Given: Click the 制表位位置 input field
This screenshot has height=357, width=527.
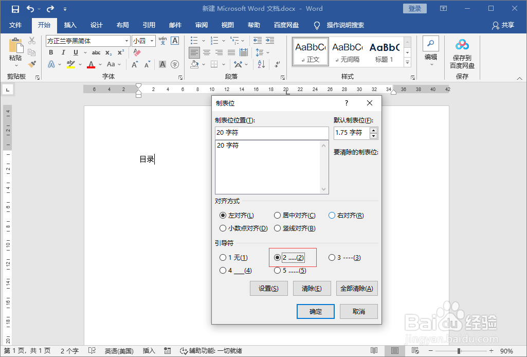Looking at the screenshot, I should tap(271, 133).
